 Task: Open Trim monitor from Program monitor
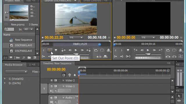tap(180, 56)
